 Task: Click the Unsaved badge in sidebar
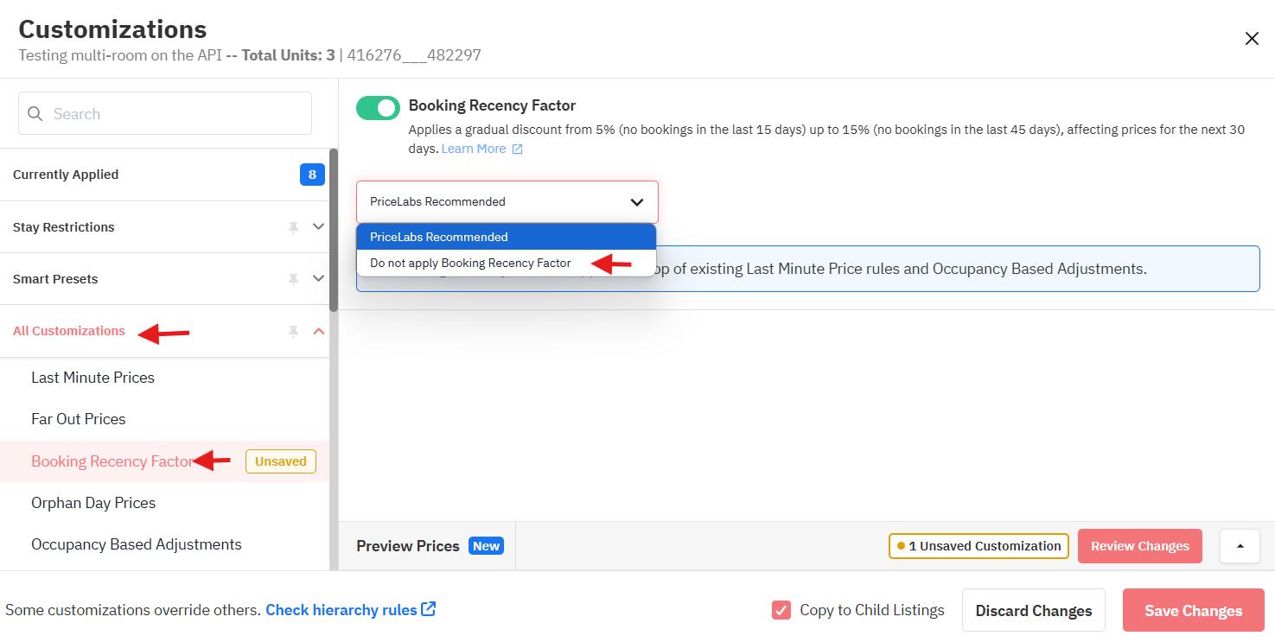(281, 461)
